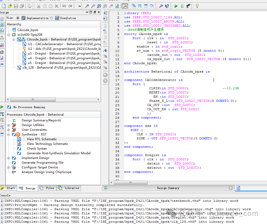Click the Zoom In magnifier icon
Image resolution: width=267 pixels, height=224 pixels.
coord(87,6)
